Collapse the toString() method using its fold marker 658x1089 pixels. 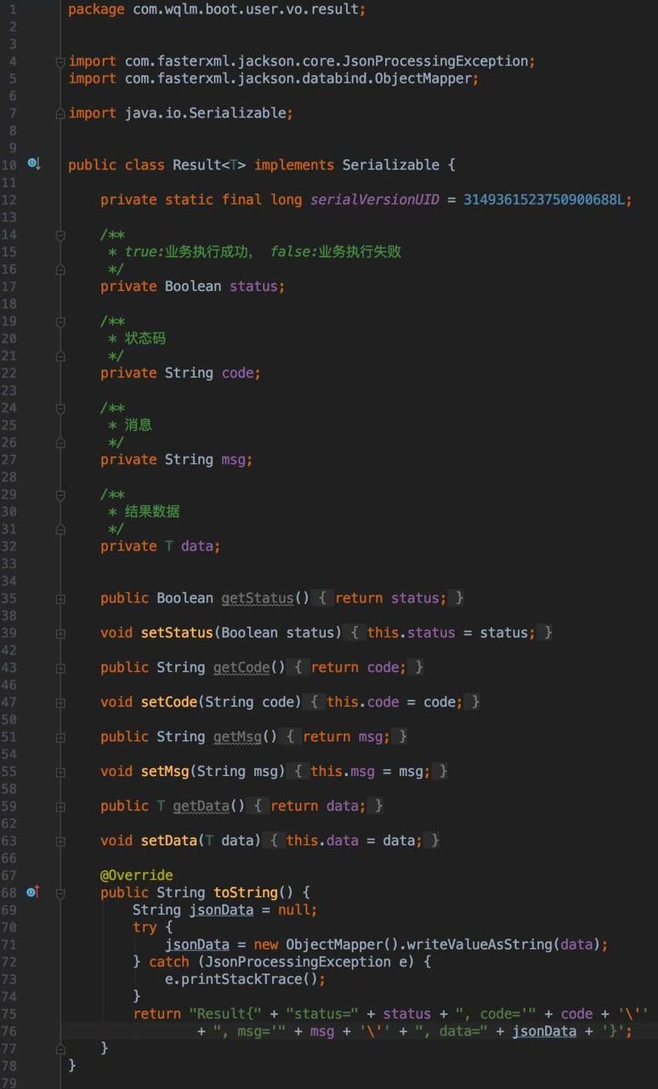tap(60, 893)
